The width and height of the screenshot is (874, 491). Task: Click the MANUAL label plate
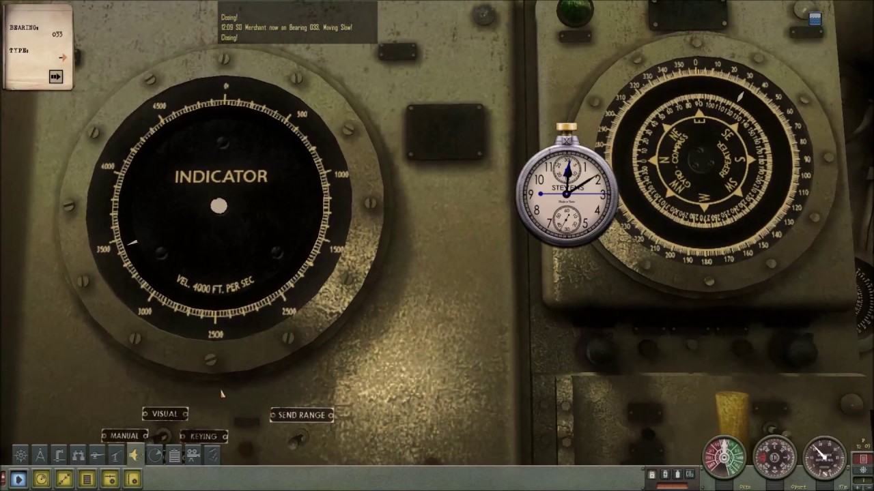(x=125, y=436)
